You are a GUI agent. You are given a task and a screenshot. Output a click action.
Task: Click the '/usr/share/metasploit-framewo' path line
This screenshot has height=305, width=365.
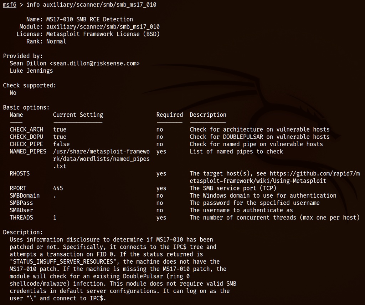coord(101,152)
